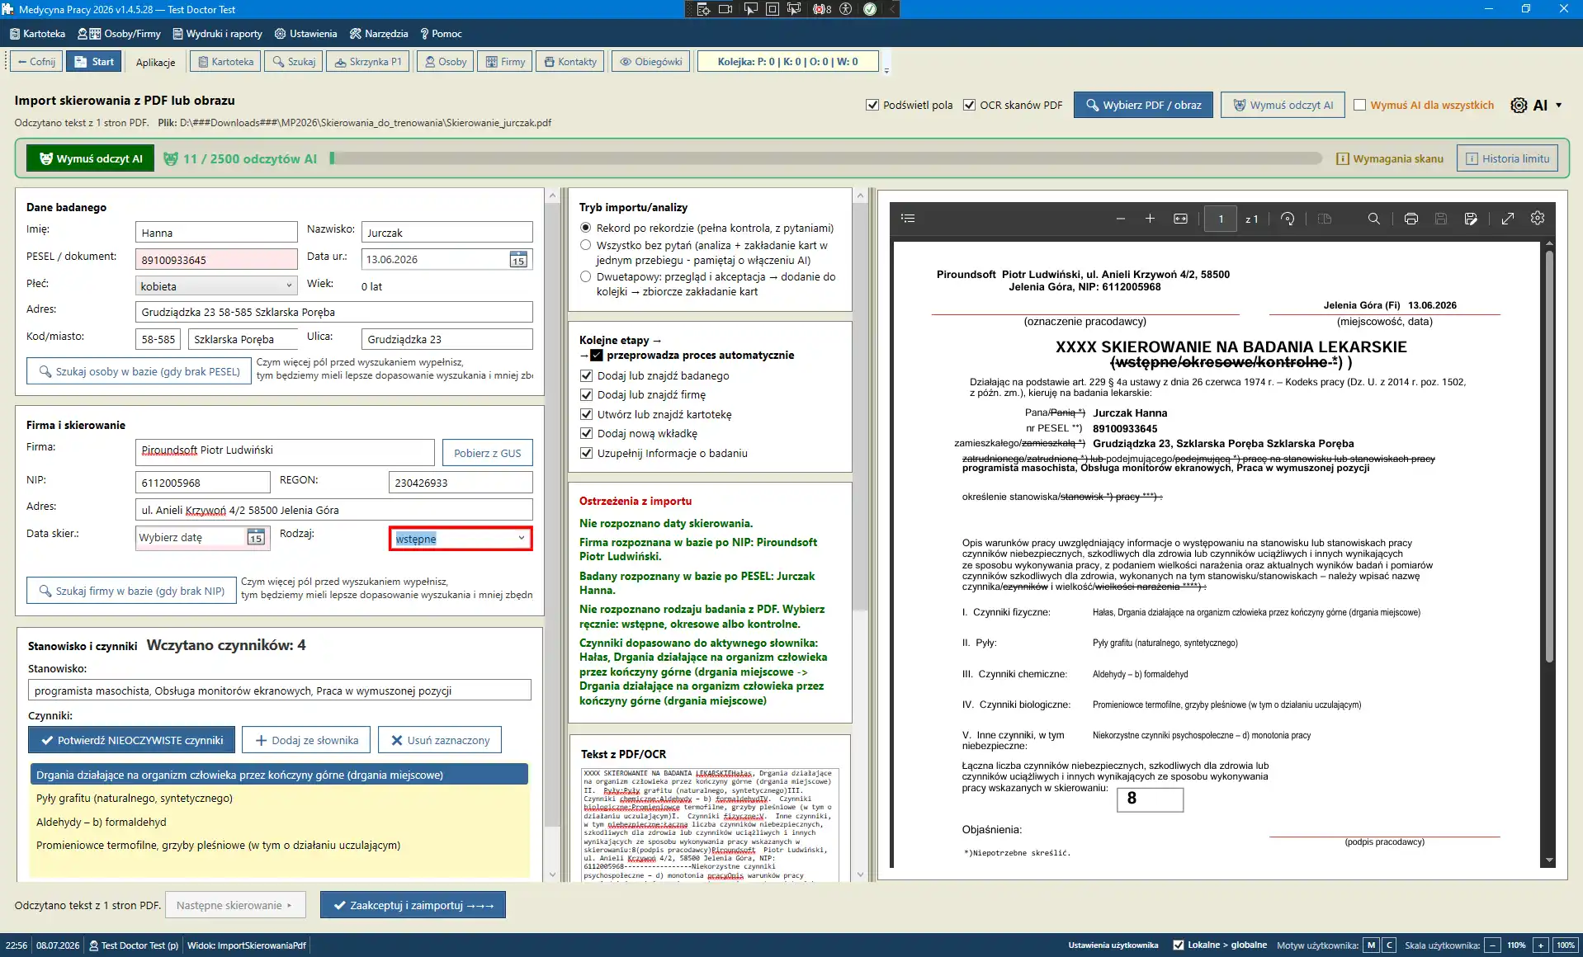Click Pobierz z GUS button
The image size is (1583, 957).
click(x=487, y=453)
